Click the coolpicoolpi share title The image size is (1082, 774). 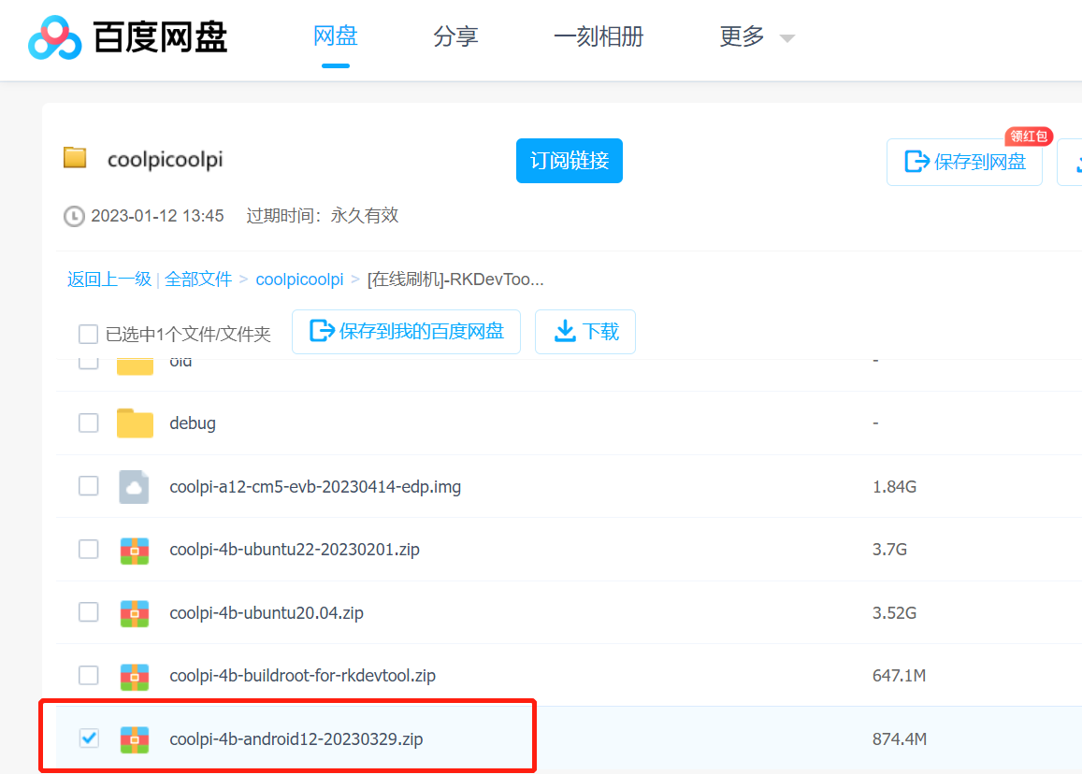click(x=165, y=159)
